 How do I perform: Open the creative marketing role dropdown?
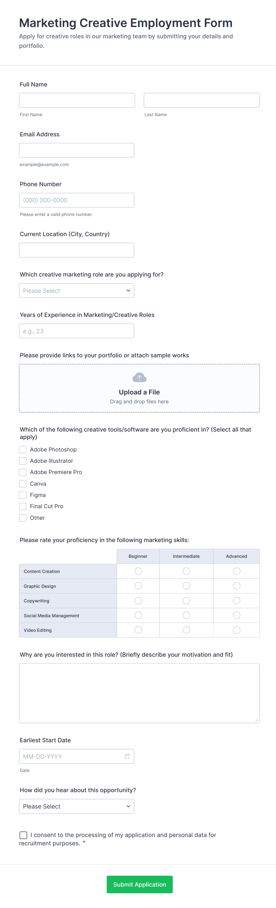(x=76, y=290)
